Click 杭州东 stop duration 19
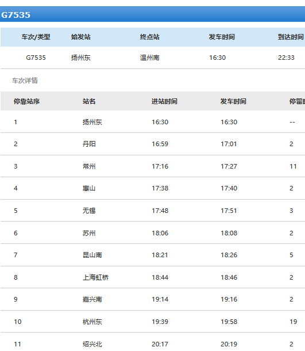This screenshot has height=351, width=305. 293,322
